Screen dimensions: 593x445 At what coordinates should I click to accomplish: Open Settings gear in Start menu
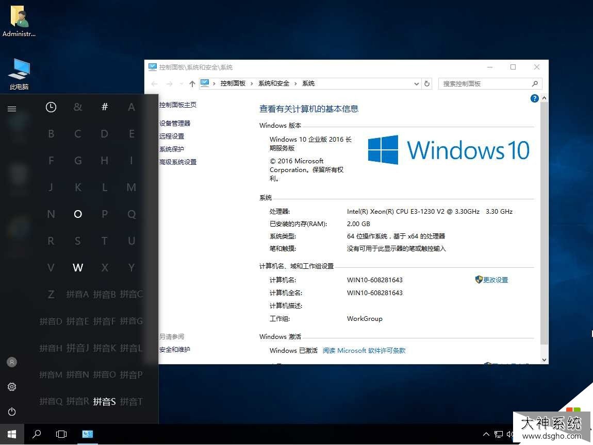coord(12,387)
